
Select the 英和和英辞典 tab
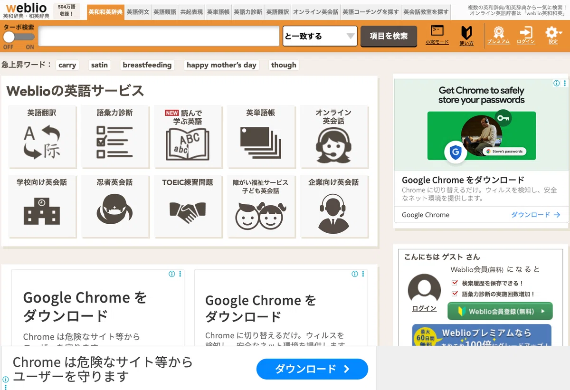105,12
